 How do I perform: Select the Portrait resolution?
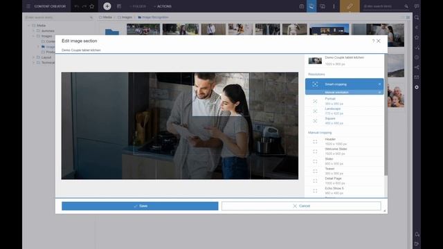click(x=345, y=101)
